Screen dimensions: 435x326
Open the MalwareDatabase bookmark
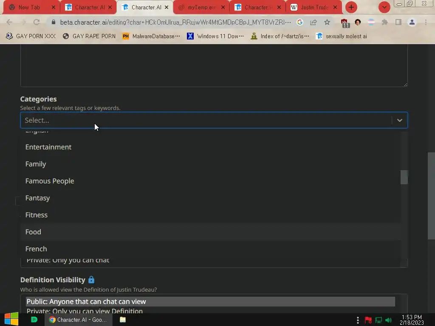[x=151, y=37]
